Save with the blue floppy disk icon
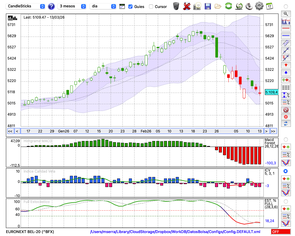The image size is (295, 236). (208, 6)
